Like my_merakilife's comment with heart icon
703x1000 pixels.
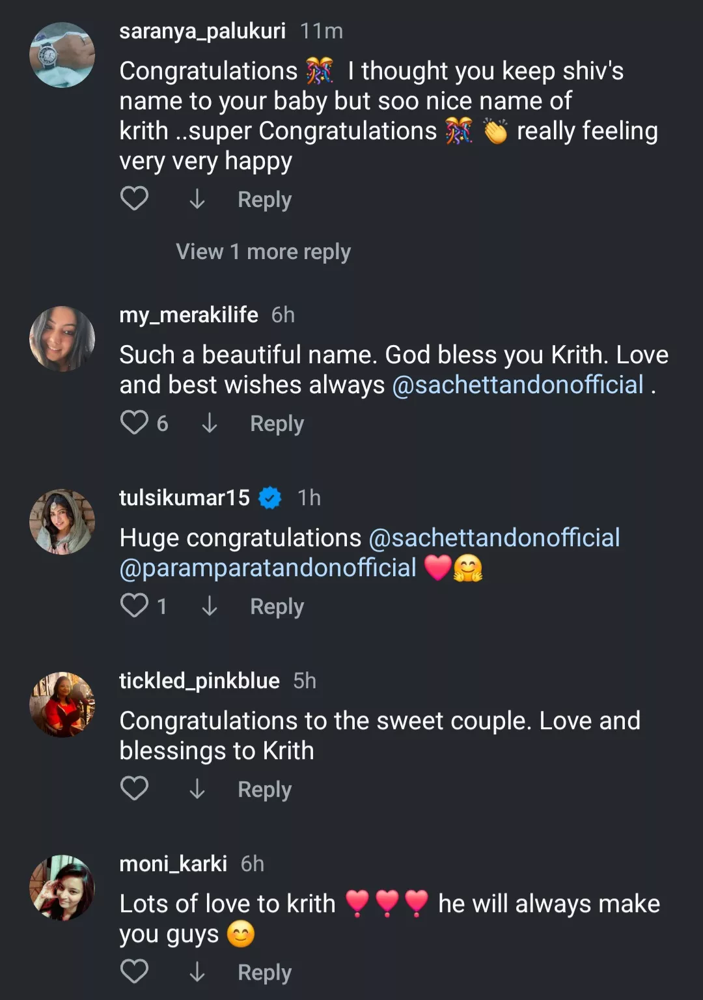(135, 423)
